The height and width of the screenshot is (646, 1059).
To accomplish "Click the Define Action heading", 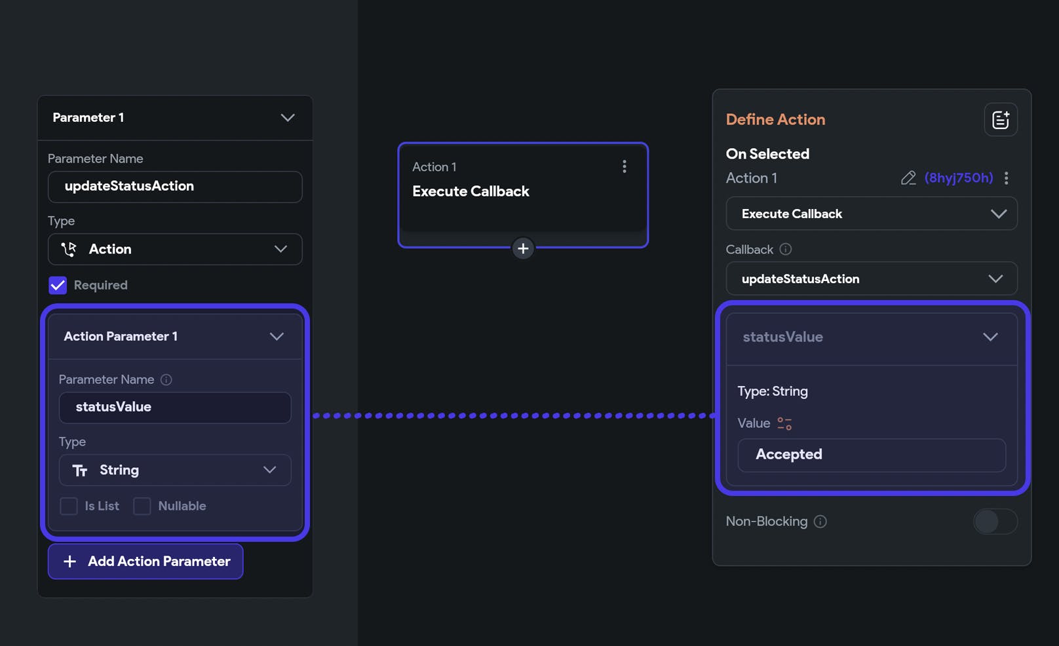I will (x=775, y=119).
